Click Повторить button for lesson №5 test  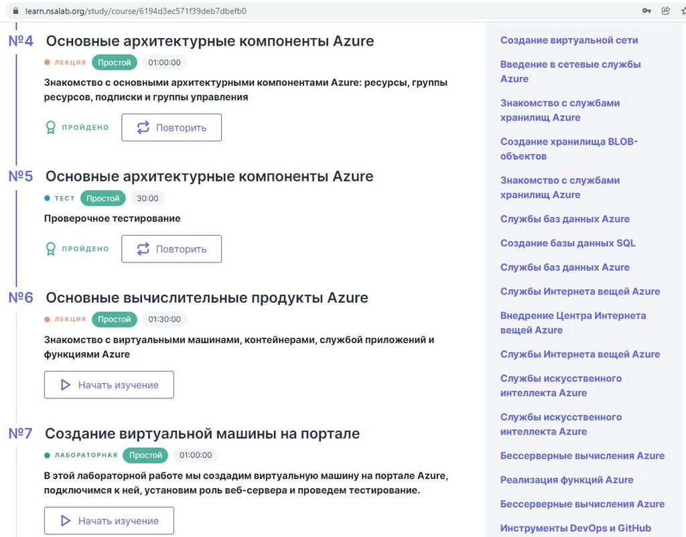(171, 249)
